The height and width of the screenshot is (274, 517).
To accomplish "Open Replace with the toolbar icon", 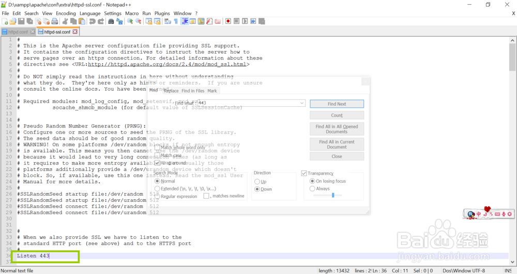I will coord(119,21).
